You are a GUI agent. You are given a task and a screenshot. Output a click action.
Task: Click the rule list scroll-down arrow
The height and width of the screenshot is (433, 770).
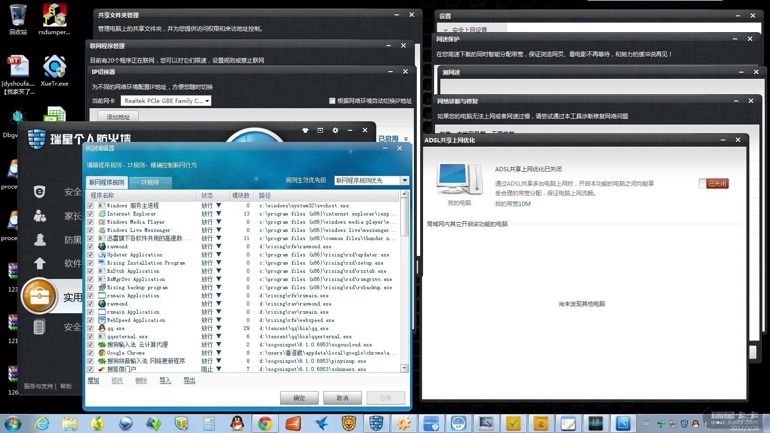coord(404,368)
